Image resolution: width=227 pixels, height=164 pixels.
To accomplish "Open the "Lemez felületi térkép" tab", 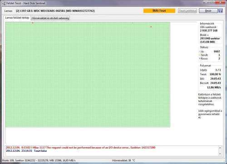I will pos(17,18).
